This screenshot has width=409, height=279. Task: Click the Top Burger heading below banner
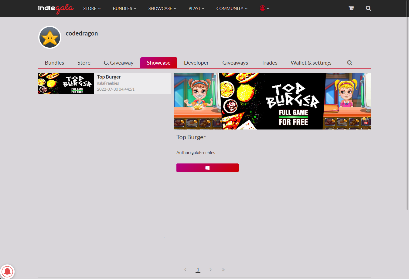(x=191, y=137)
